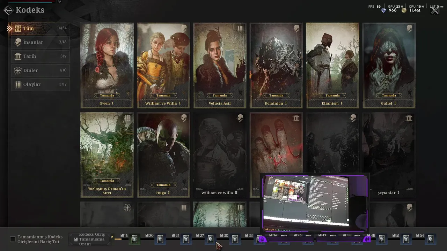The height and width of the screenshot is (251, 447).
Task: Click the head category icon on the Guliel I card
Action: [x=409, y=29]
